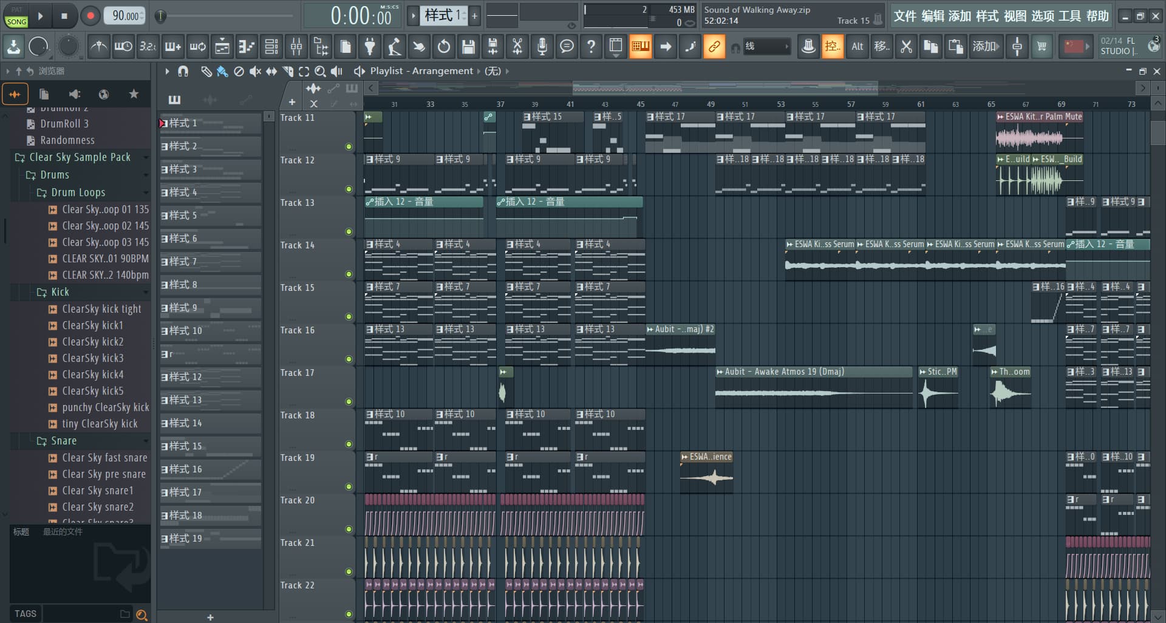The image size is (1166, 623).
Task: Click the save project disk icon
Action: click(468, 46)
